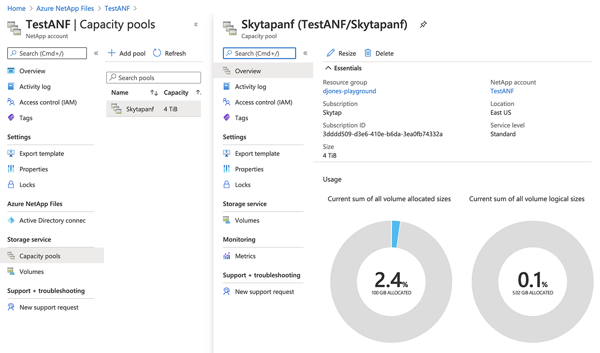Image resolution: width=600 pixels, height=353 pixels.
Task: Open Active Directory connections label
Action: click(x=53, y=220)
